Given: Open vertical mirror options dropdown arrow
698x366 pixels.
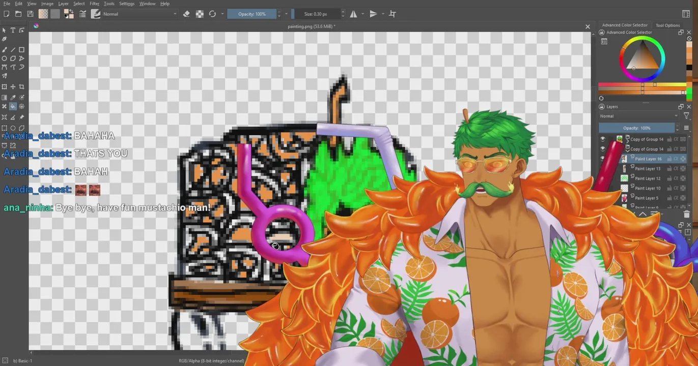Looking at the screenshot, I should 382,14.
